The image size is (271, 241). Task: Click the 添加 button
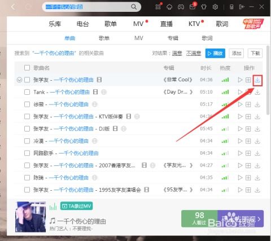click(x=237, y=53)
